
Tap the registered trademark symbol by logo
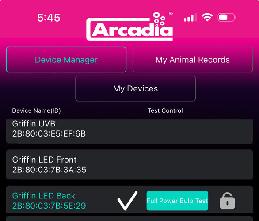point(171,14)
